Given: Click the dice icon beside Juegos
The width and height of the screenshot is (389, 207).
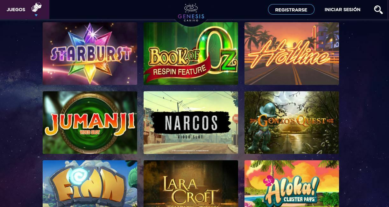Looking at the screenshot, I should pos(36,7).
